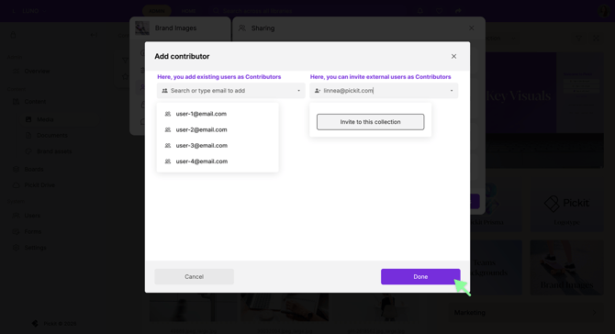Click the add-person icon in external invite field
615x334 pixels.
click(x=318, y=91)
